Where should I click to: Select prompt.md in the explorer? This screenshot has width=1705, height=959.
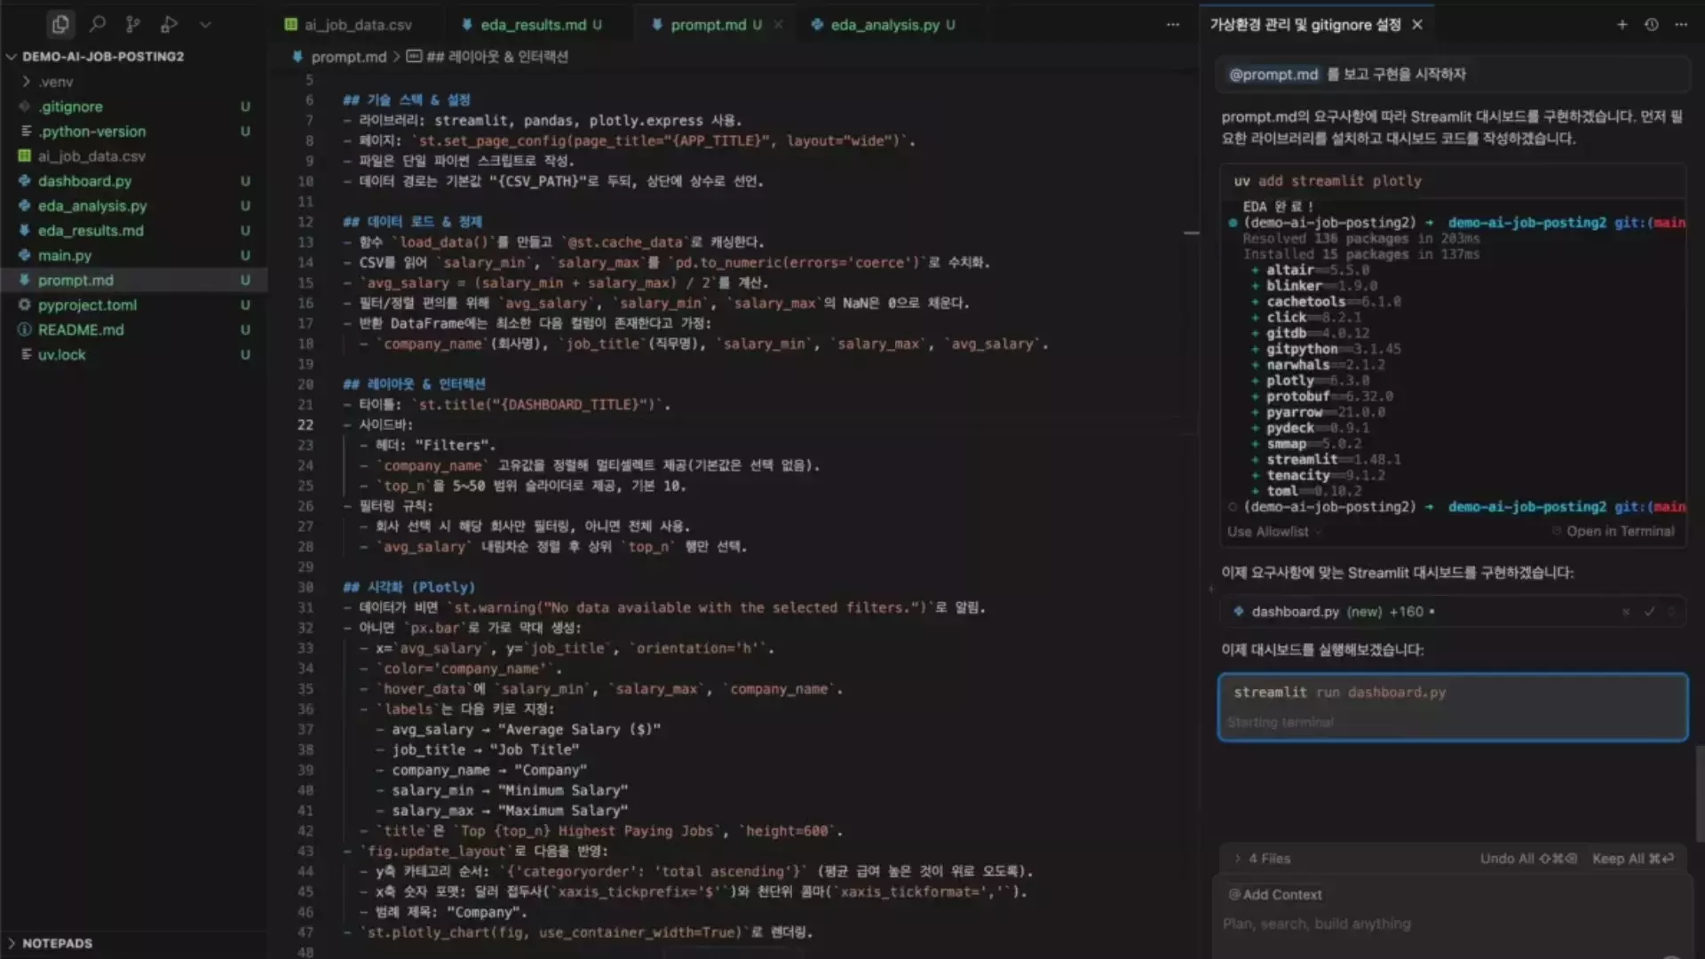[x=133, y=281]
